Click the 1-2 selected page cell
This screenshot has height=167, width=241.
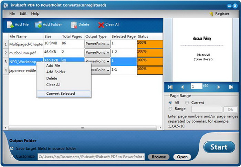[124, 53]
